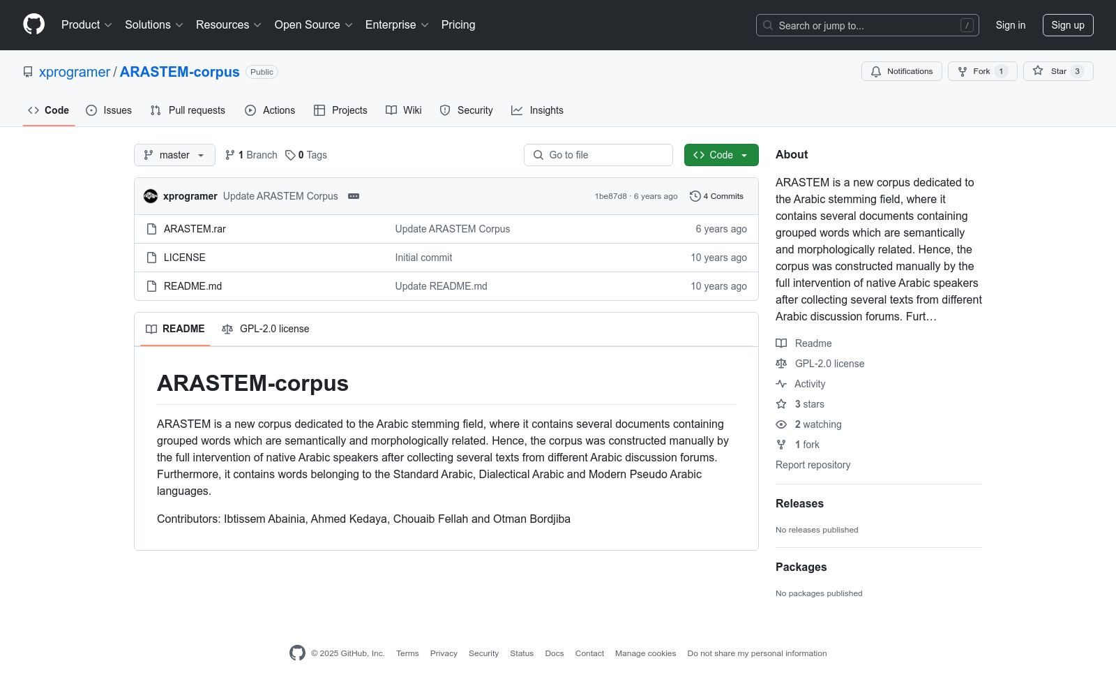This screenshot has height=698, width=1116.
Task: Switch to the Projects tab
Action: click(x=340, y=110)
